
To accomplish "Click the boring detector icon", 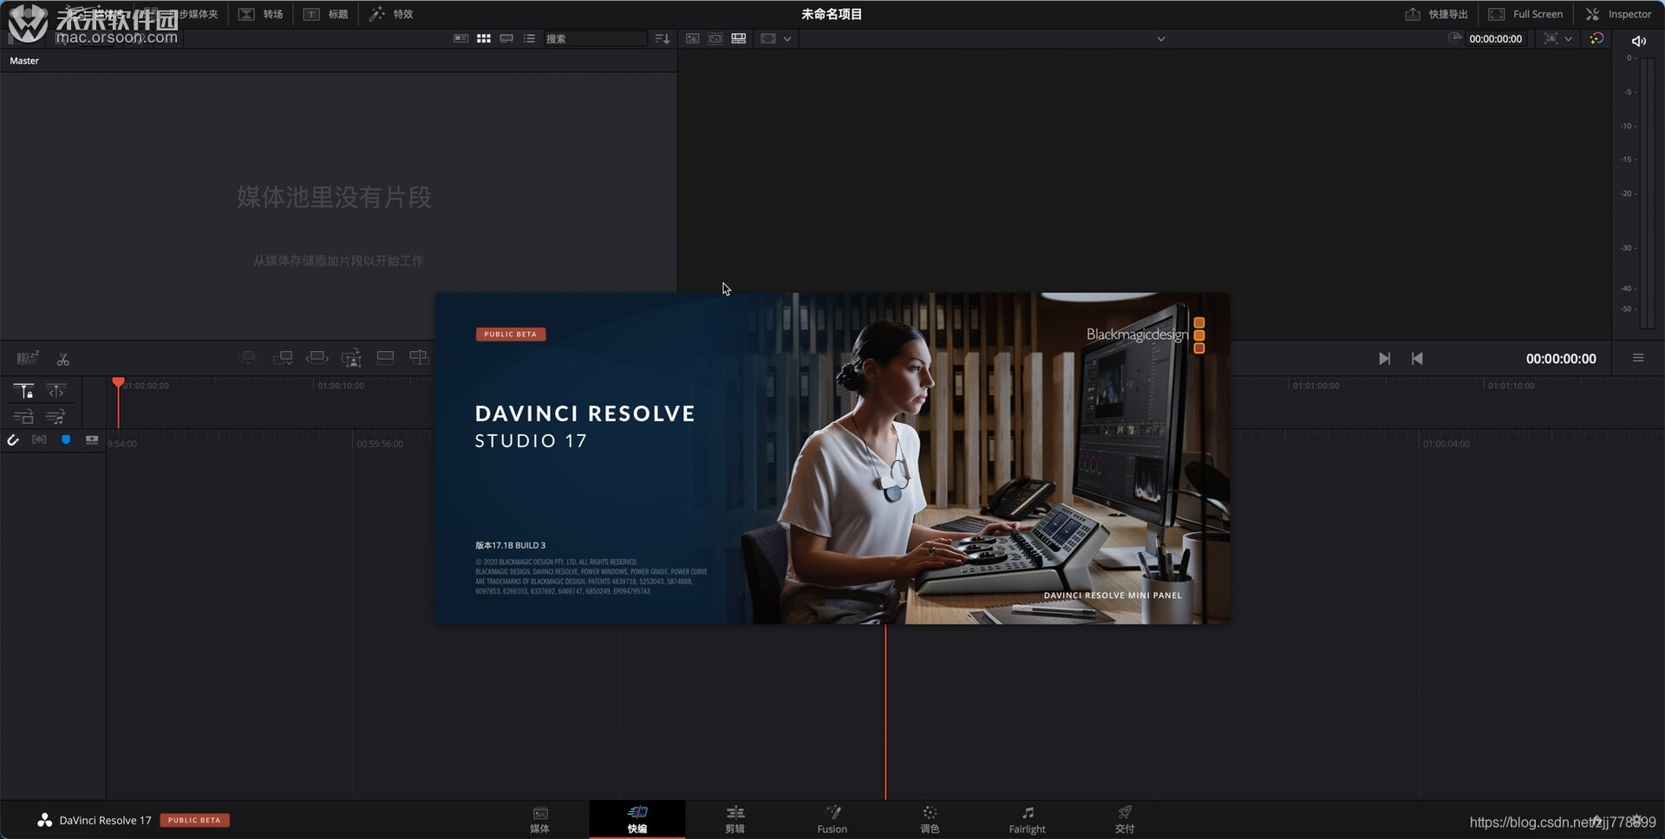I will pyautogui.click(x=28, y=358).
